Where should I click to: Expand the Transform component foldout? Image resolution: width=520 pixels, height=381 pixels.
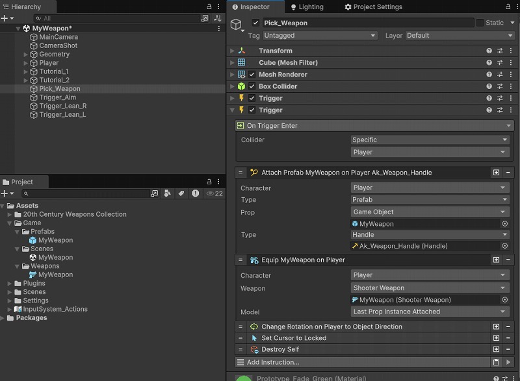click(232, 51)
